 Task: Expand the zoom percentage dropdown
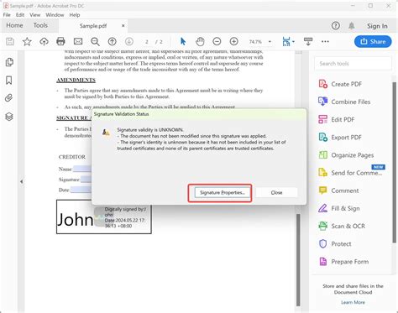(x=270, y=42)
